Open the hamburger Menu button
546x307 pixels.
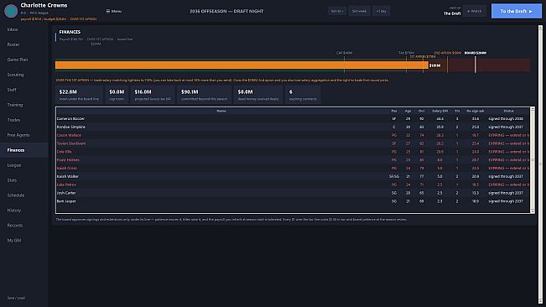click(x=114, y=11)
